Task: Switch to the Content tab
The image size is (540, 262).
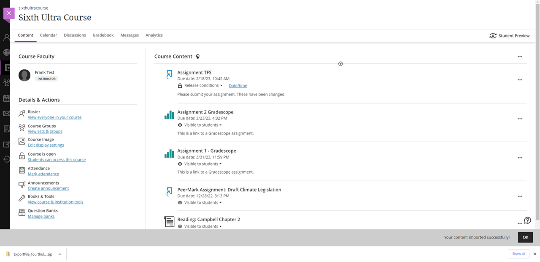Action: pyautogui.click(x=25, y=35)
